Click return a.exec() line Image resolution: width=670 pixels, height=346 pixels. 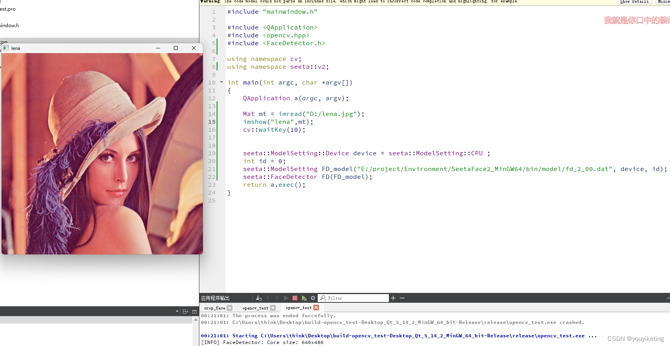click(274, 185)
